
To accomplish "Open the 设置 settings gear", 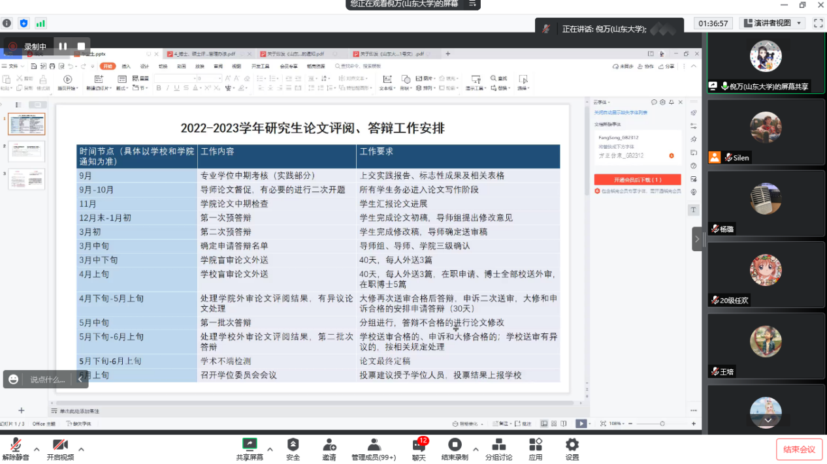I will pyautogui.click(x=572, y=445).
